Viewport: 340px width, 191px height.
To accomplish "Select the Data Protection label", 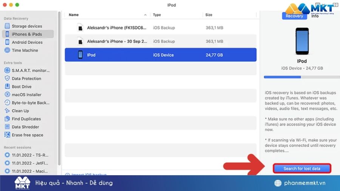I will 26,79.
